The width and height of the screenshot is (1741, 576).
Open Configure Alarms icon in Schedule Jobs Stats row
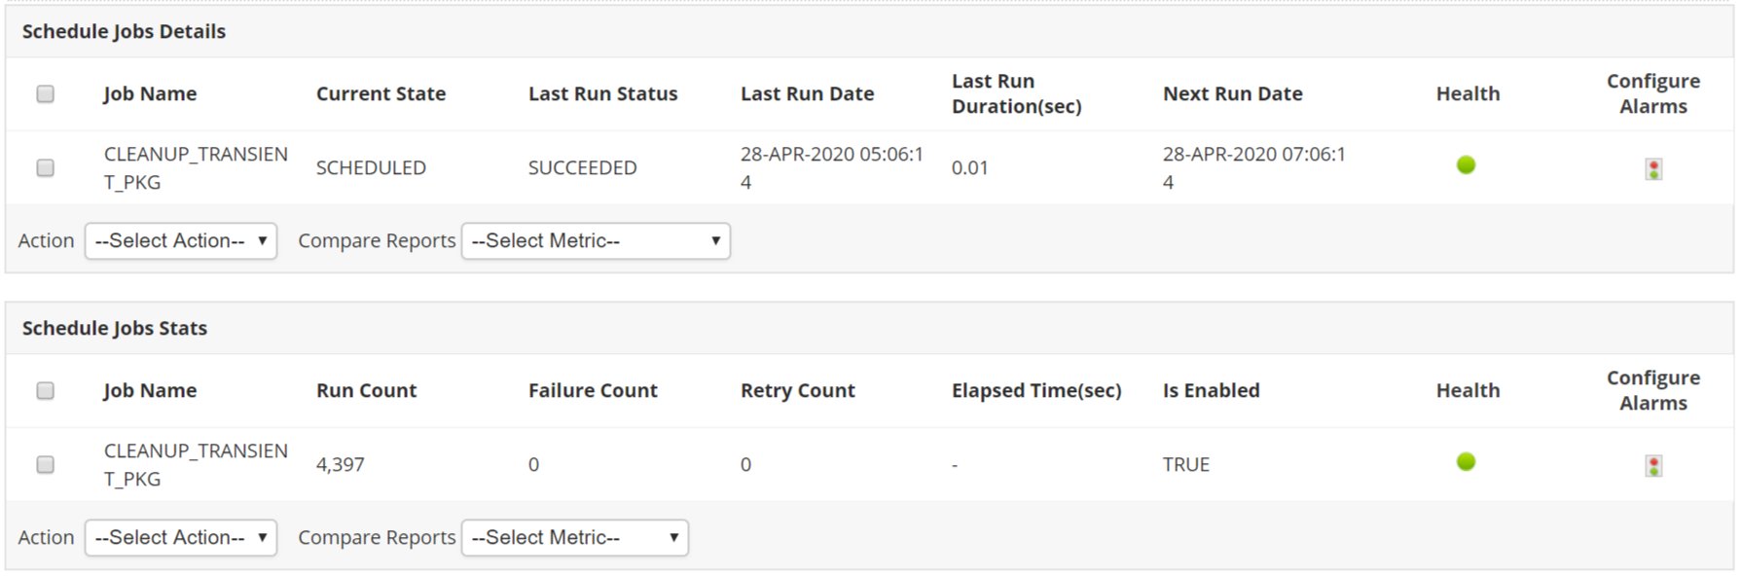[1652, 466]
